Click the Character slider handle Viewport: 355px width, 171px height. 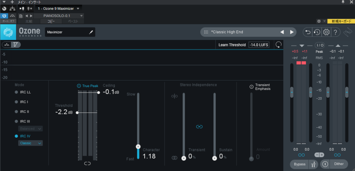point(138,147)
